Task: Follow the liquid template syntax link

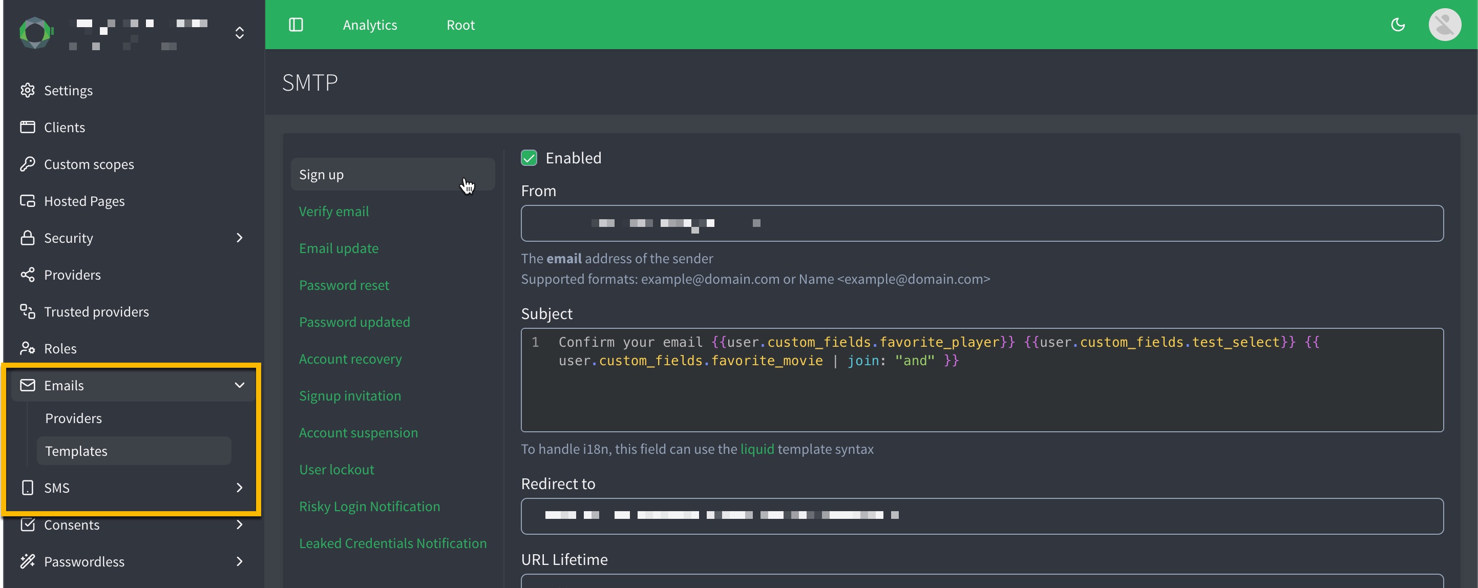Action: pyautogui.click(x=757, y=449)
